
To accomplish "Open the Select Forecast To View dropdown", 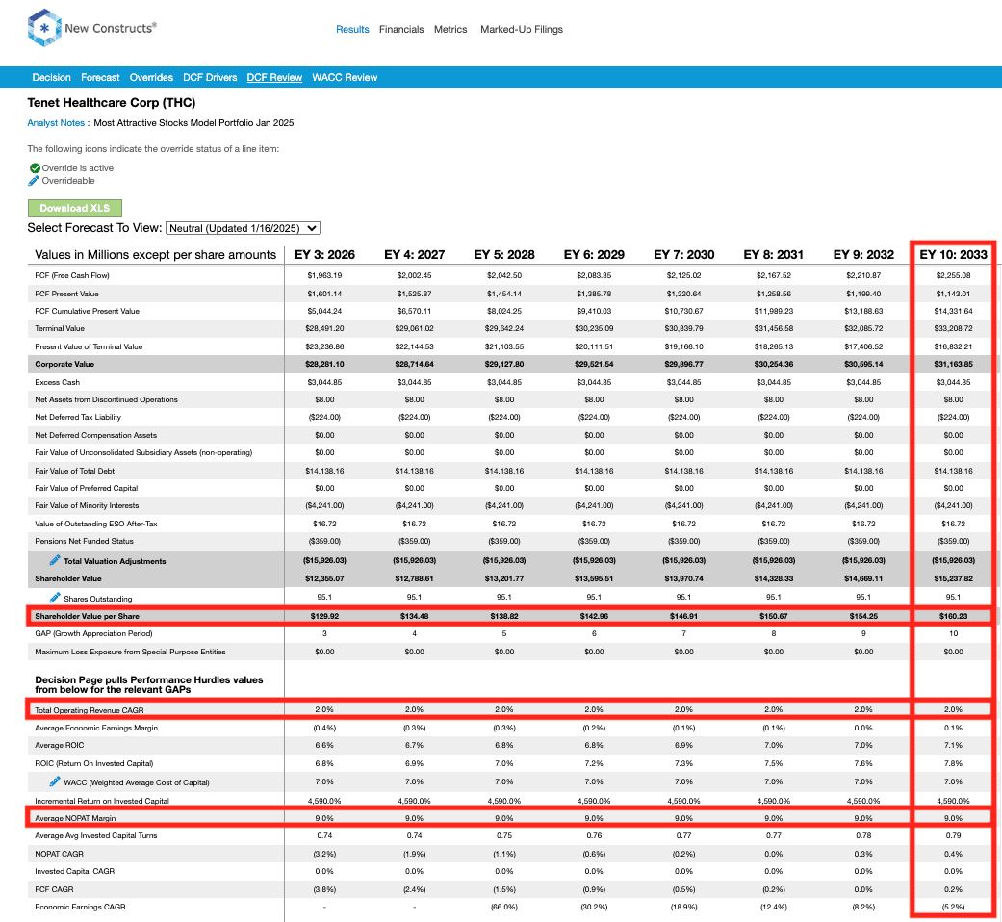I will 243,228.
